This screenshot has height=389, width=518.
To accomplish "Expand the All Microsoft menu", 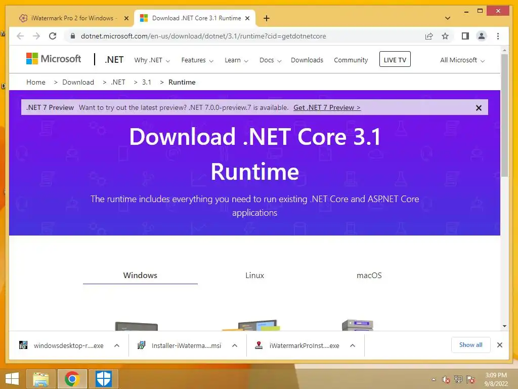I will click(x=462, y=60).
